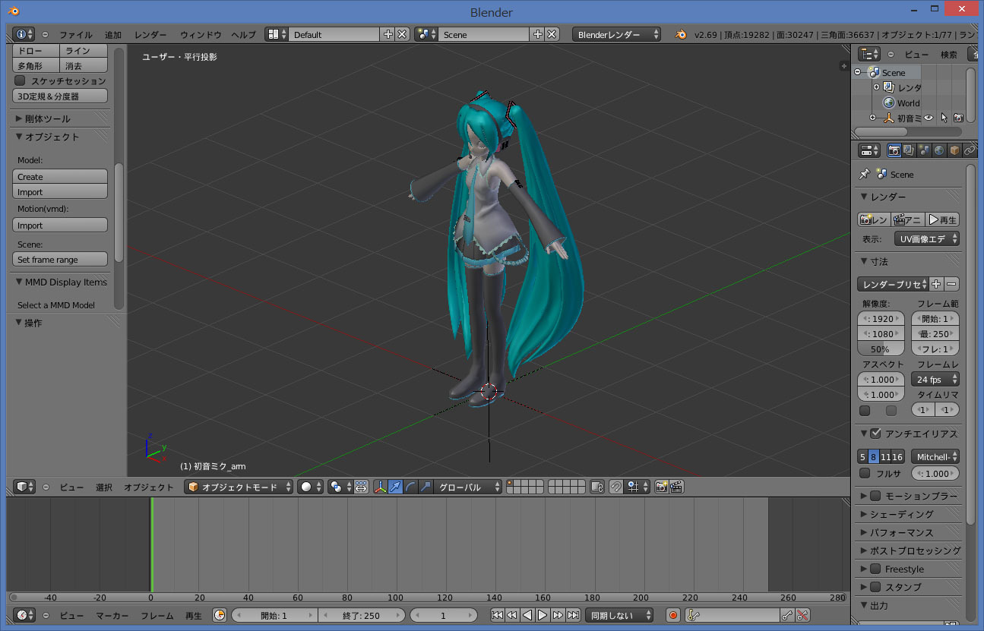Open the pivot point selector

pyautogui.click(x=339, y=487)
